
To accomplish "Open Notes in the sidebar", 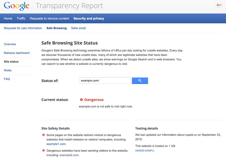I will tap(8, 70).
